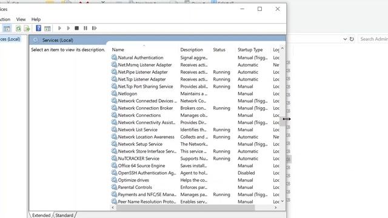
Task: Open the blue Help toolbar icon
Action: point(38,28)
